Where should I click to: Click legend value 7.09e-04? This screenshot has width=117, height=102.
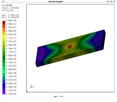tap(11, 76)
